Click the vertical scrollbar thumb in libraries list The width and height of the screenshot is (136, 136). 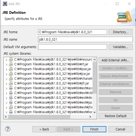[95, 78]
